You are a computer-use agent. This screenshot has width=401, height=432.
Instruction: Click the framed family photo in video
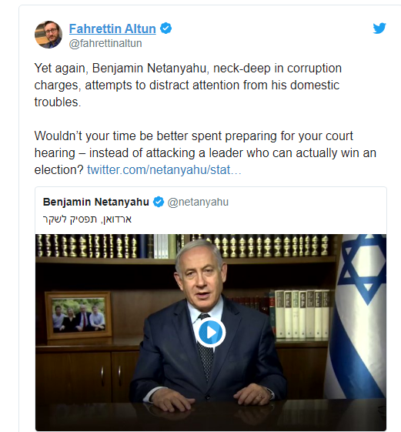79,316
